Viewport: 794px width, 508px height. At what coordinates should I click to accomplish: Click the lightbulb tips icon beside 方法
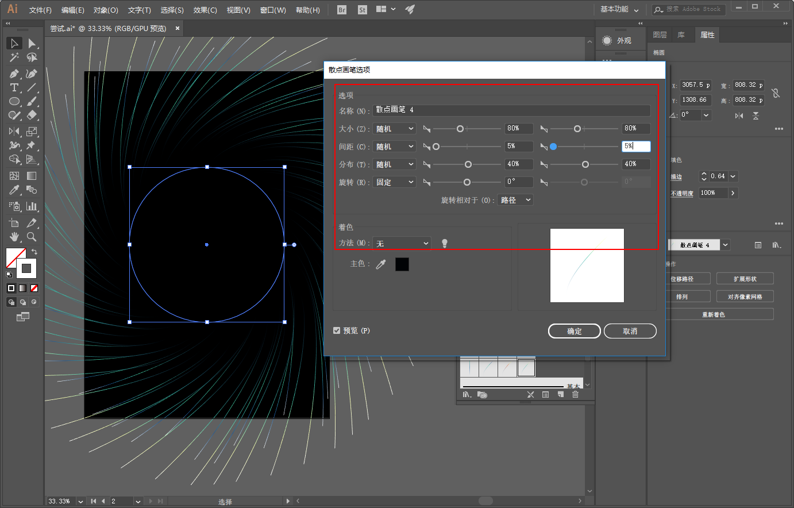tap(444, 244)
